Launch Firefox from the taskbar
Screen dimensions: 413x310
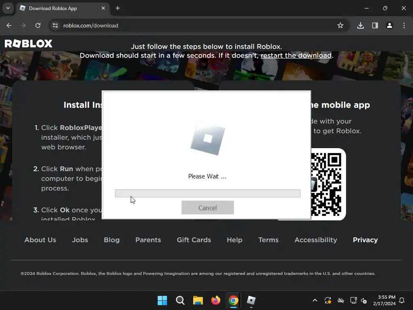pyautogui.click(x=215, y=300)
